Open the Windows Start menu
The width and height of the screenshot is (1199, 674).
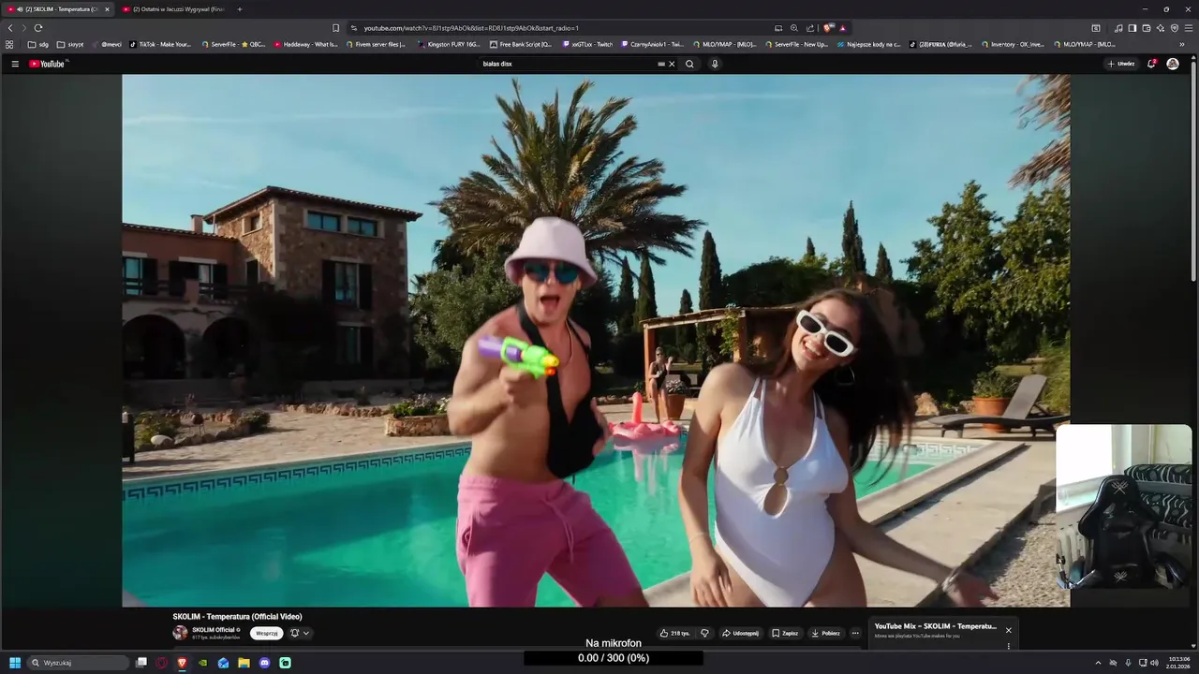tap(15, 663)
